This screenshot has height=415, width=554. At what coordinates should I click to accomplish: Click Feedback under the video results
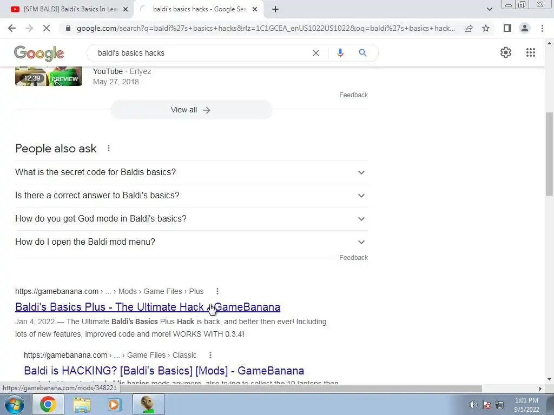pyautogui.click(x=353, y=95)
